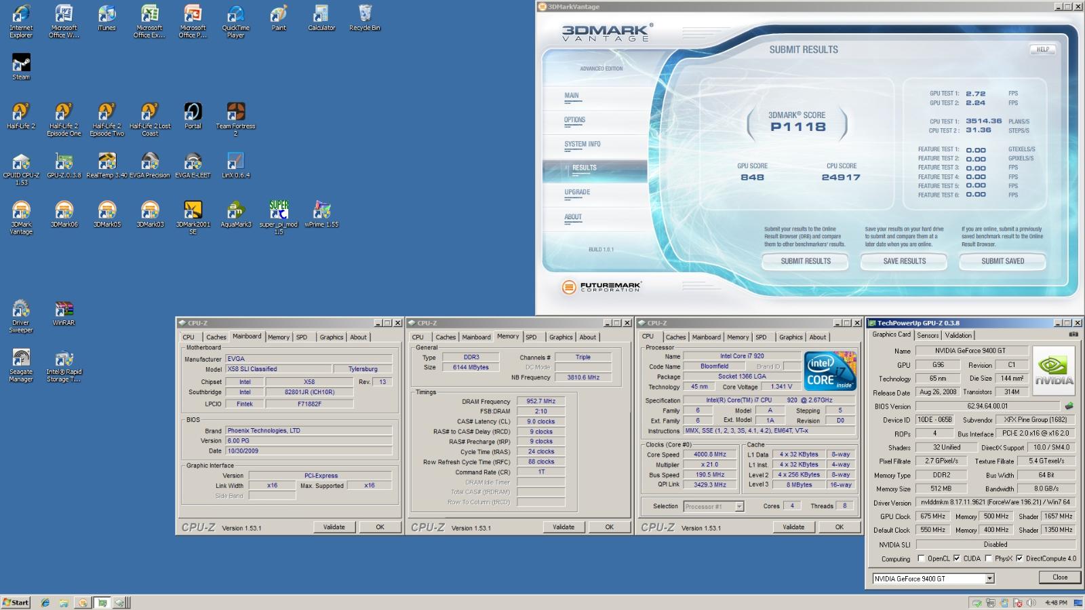Toggle the CUDA checkbox in GPU-Z
1085x610 pixels.
pos(956,558)
